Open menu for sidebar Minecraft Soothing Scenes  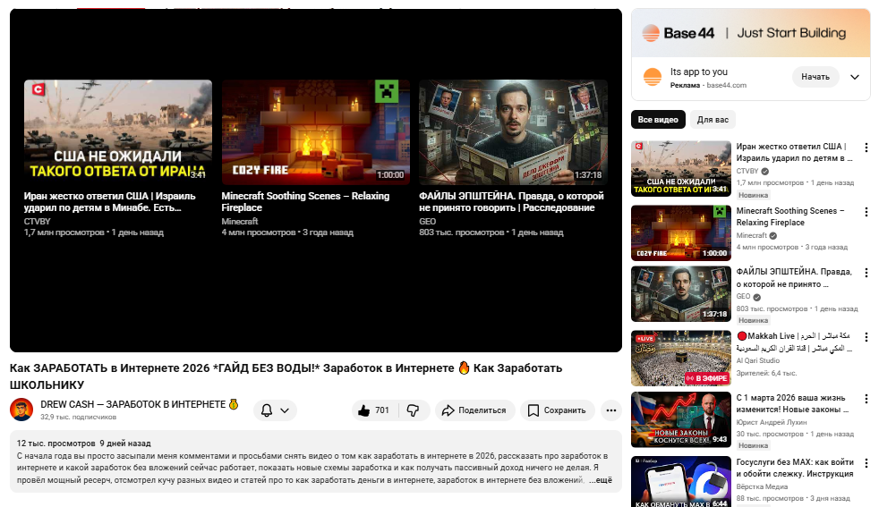coord(866,212)
